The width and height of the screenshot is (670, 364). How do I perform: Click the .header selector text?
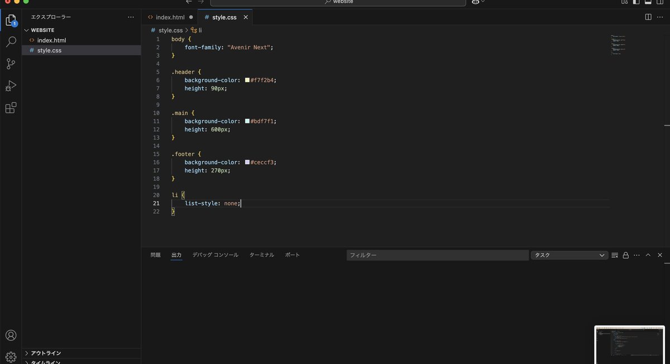(x=182, y=71)
